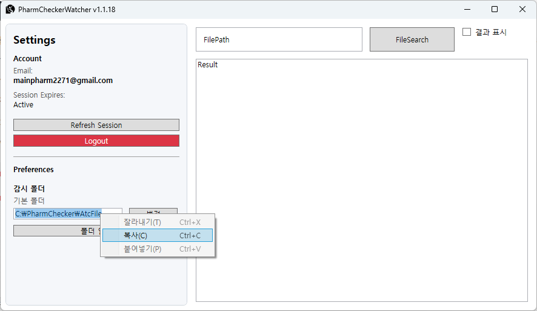
Task: Enable the 결과 표시 checkbox
Action: pyautogui.click(x=467, y=32)
